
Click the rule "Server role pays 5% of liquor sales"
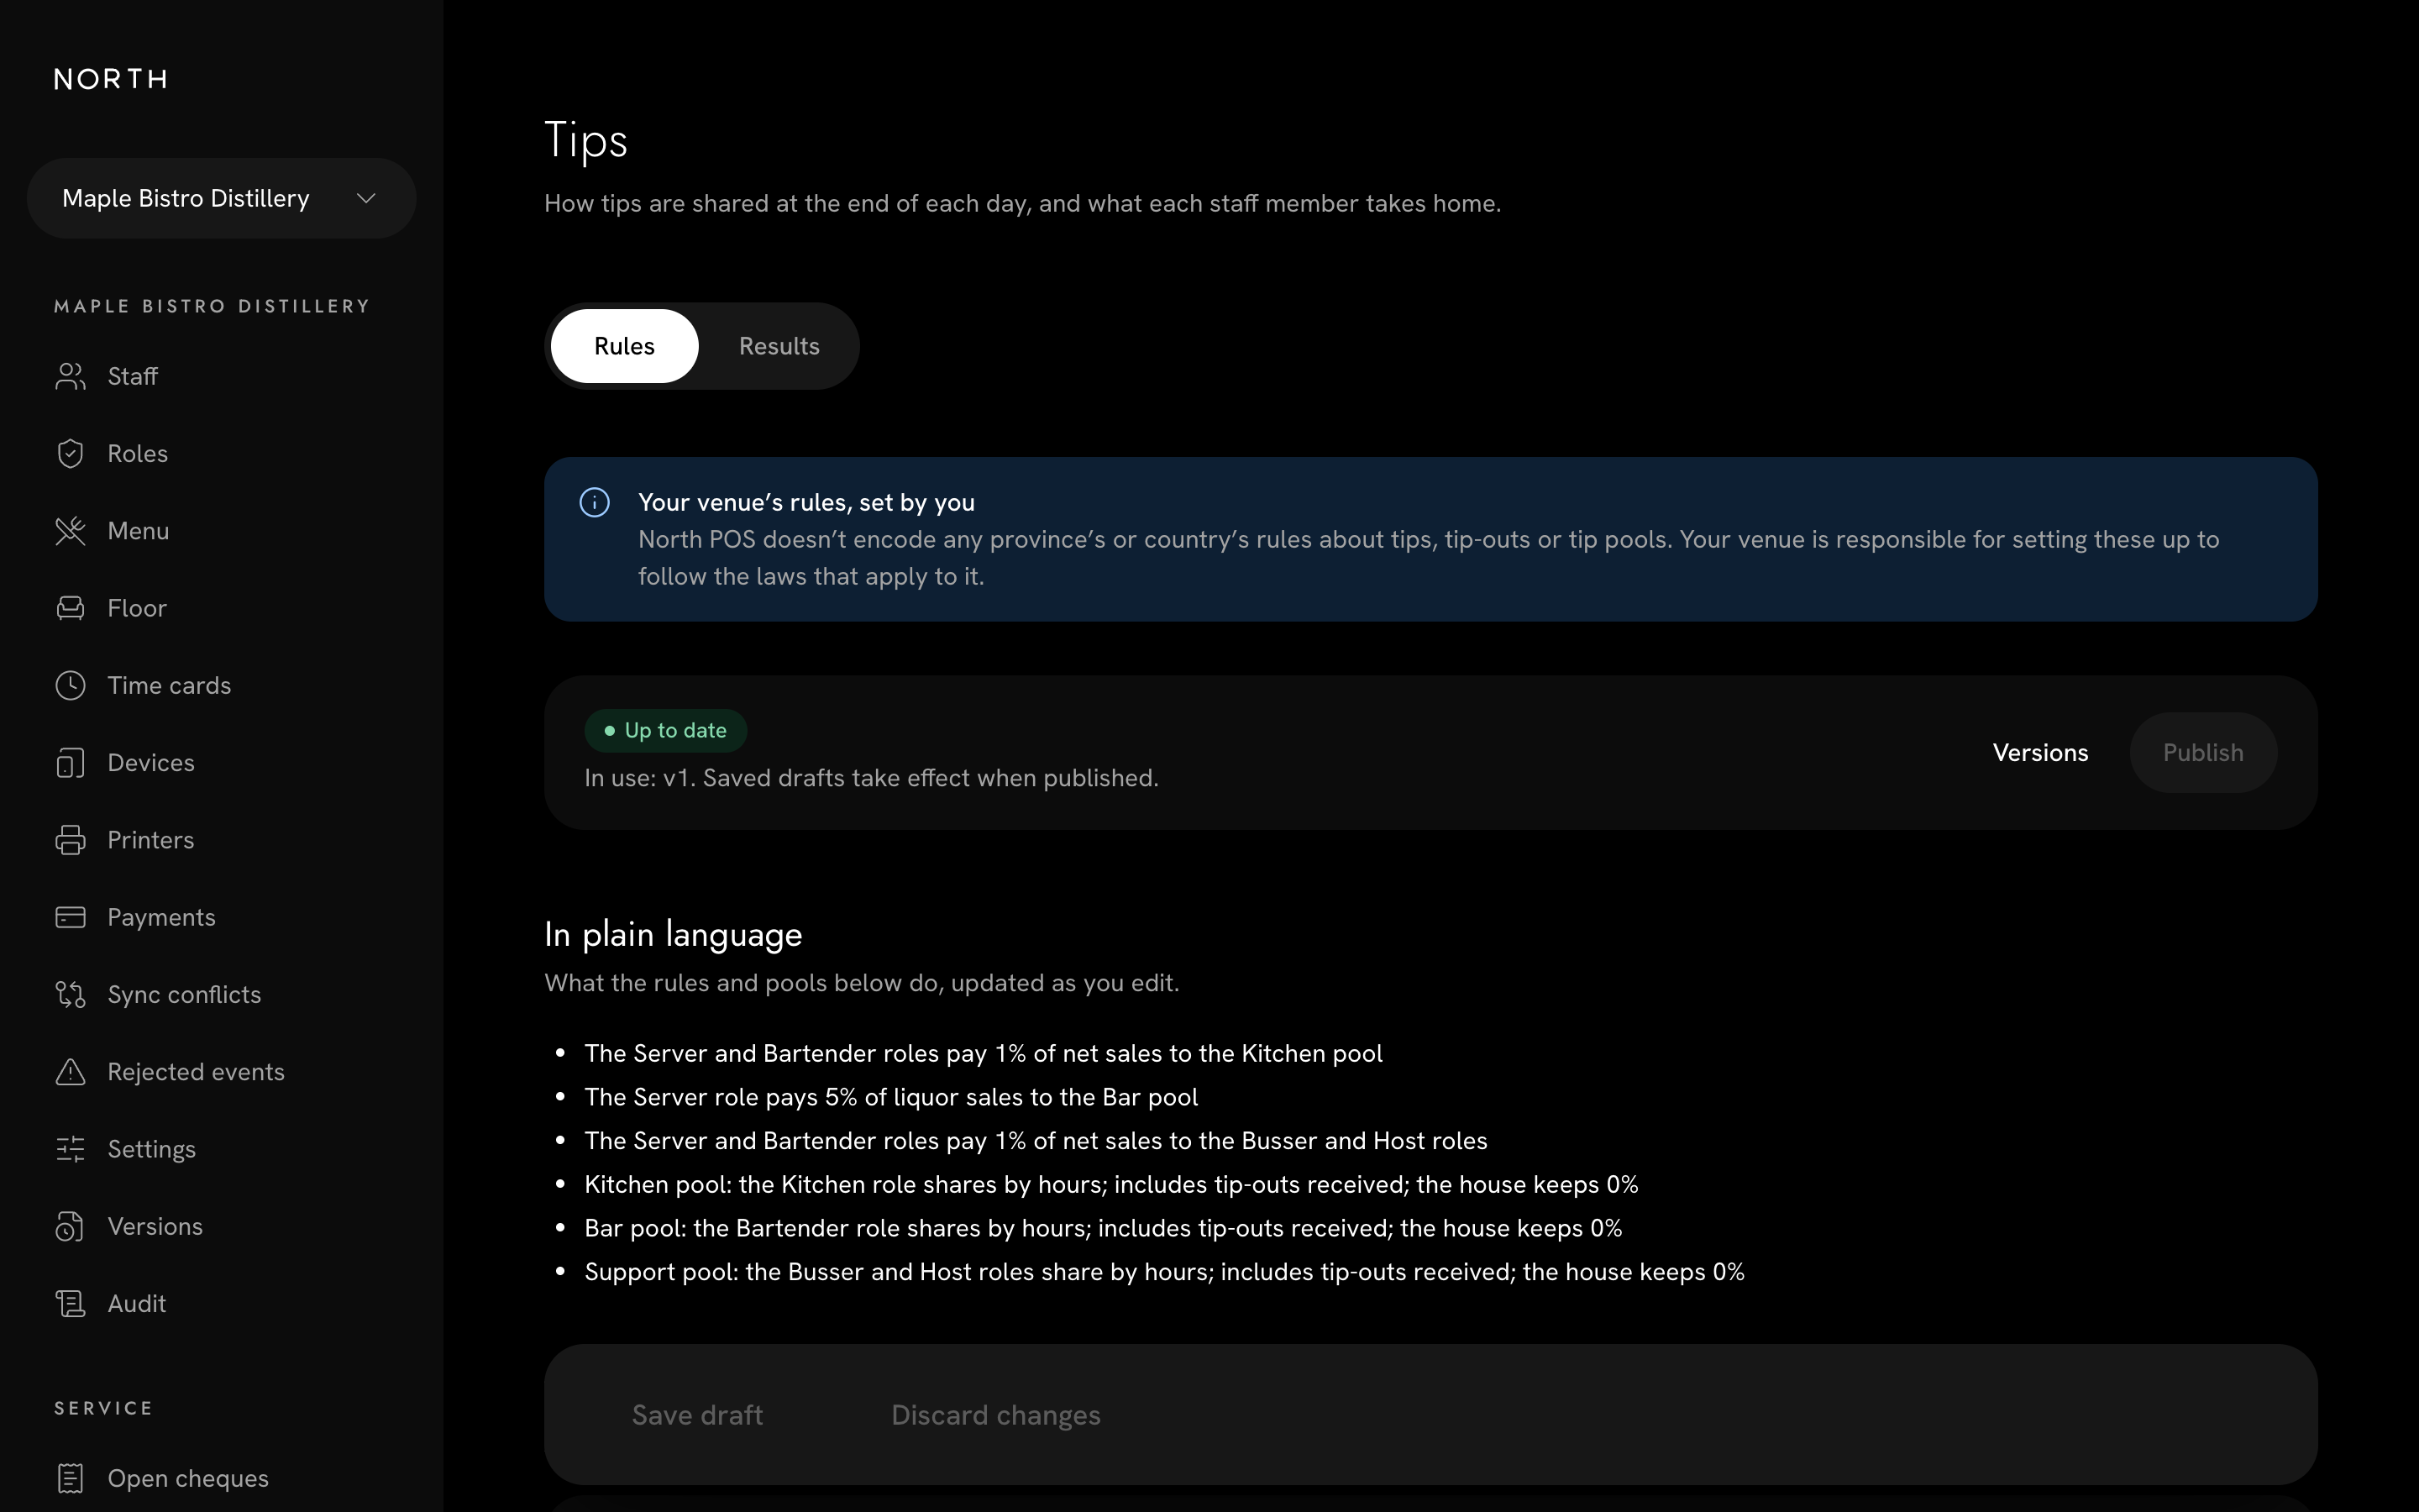(890, 1097)
